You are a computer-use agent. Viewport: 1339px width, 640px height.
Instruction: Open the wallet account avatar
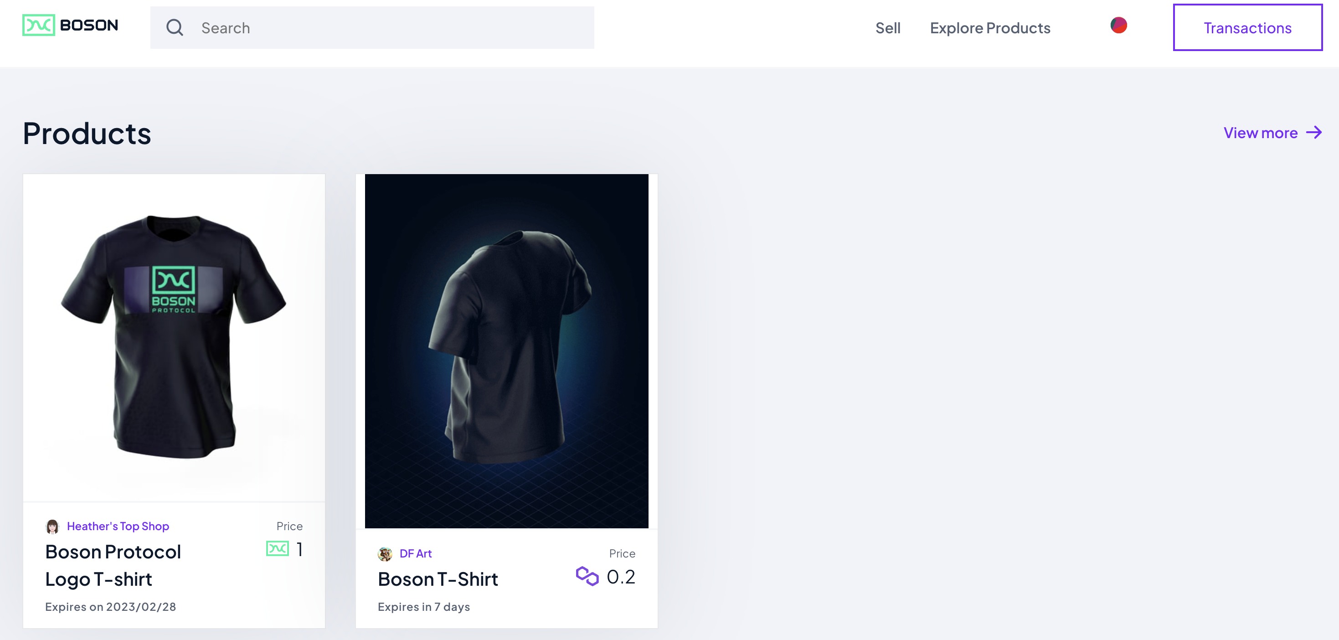[1118, 25]
